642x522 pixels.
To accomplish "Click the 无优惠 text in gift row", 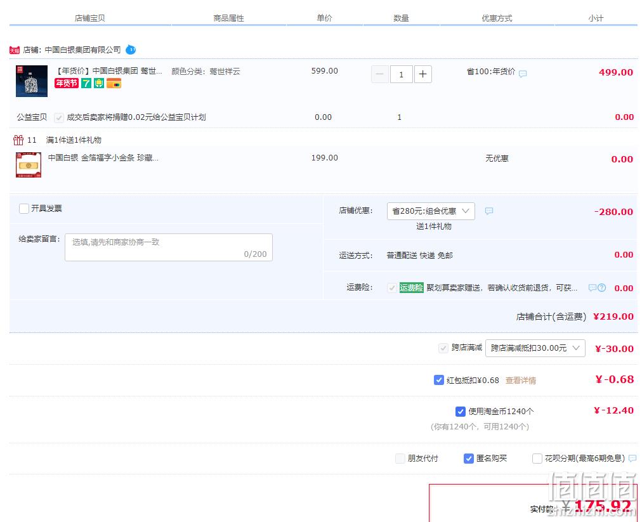I will coord(497,159).
